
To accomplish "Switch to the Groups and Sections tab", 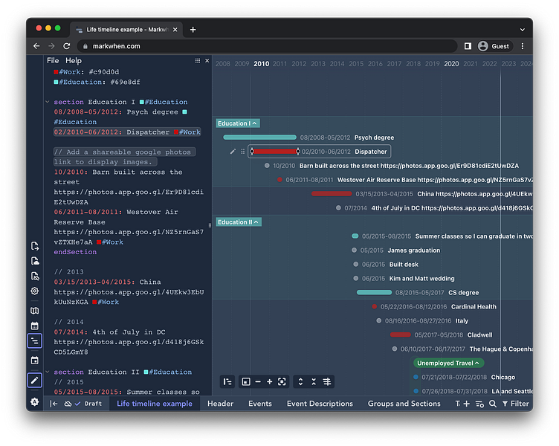I will tap(404, 404).
